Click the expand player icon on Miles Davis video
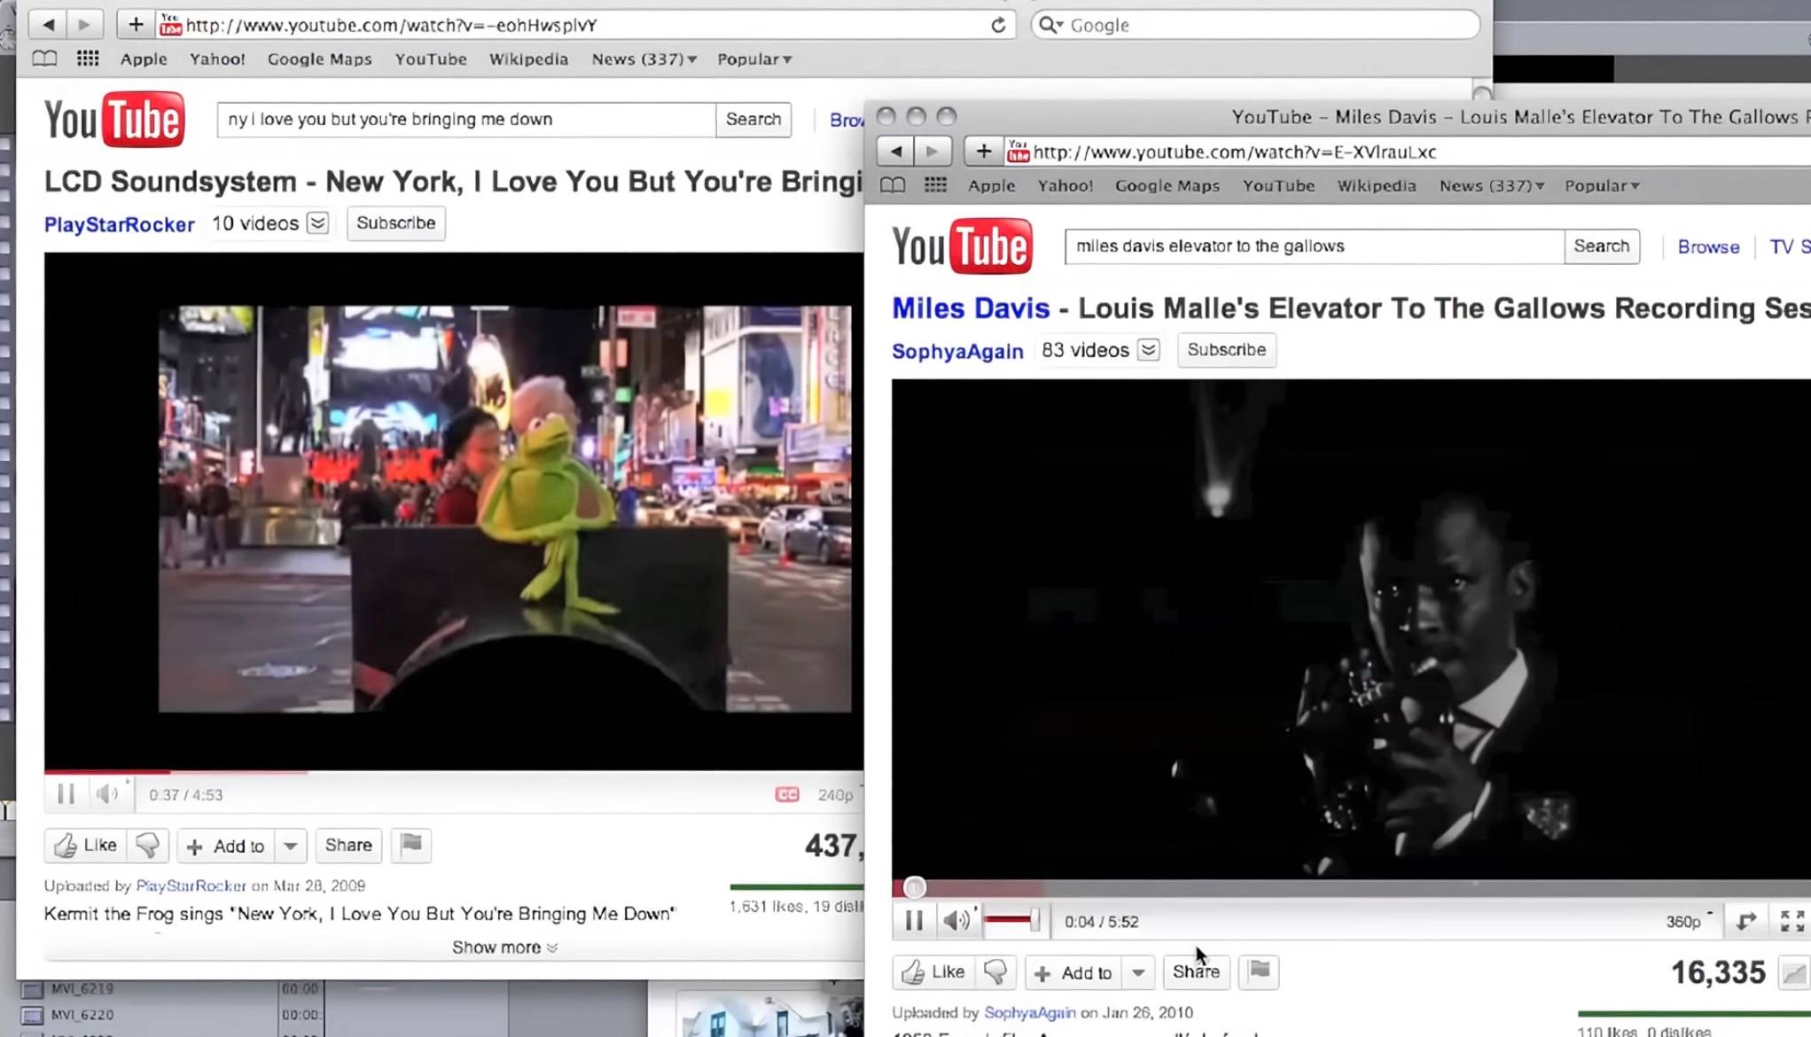 pos(1746,921)
